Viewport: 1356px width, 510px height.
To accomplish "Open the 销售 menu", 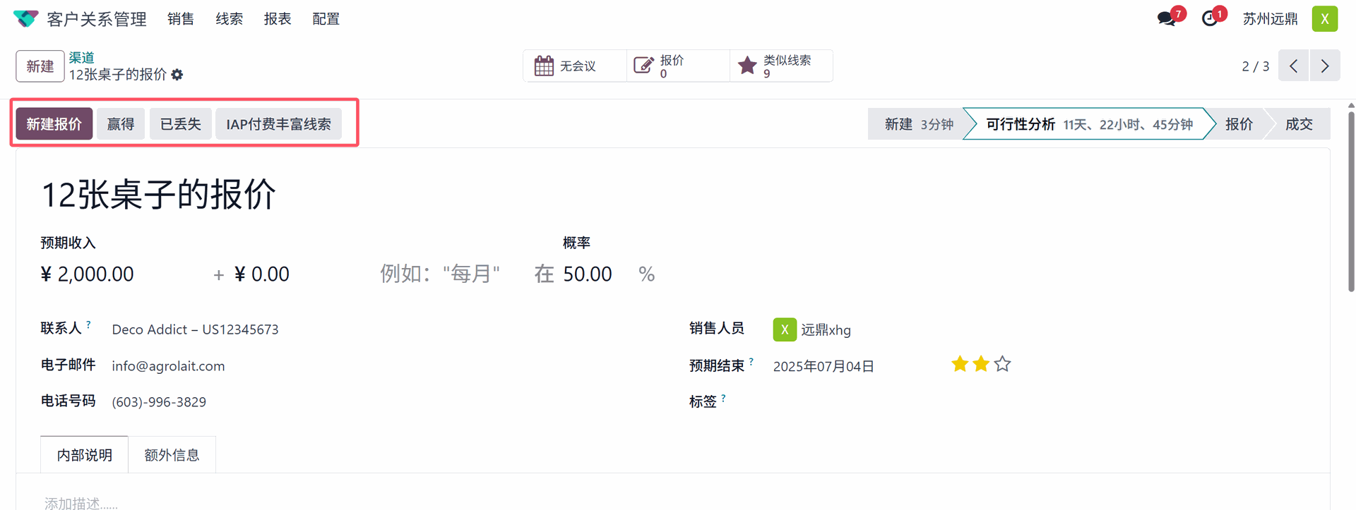I will 181,19.
